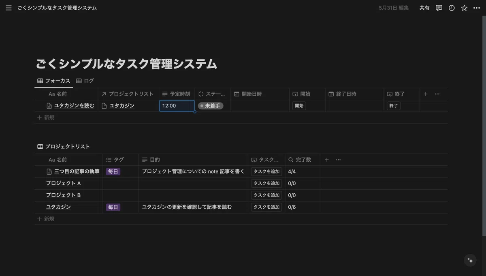Viewport: 486px width, 276px height.
Task: Open the comments icon in top bar
Action: click(439, 8)
